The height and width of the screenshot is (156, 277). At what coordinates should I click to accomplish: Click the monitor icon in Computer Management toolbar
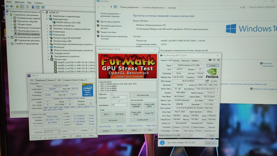[43, 7]
